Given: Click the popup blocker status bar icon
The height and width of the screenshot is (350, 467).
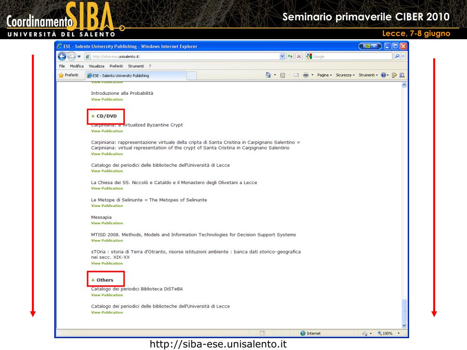Looking at the screenshot, I should 262,333.
